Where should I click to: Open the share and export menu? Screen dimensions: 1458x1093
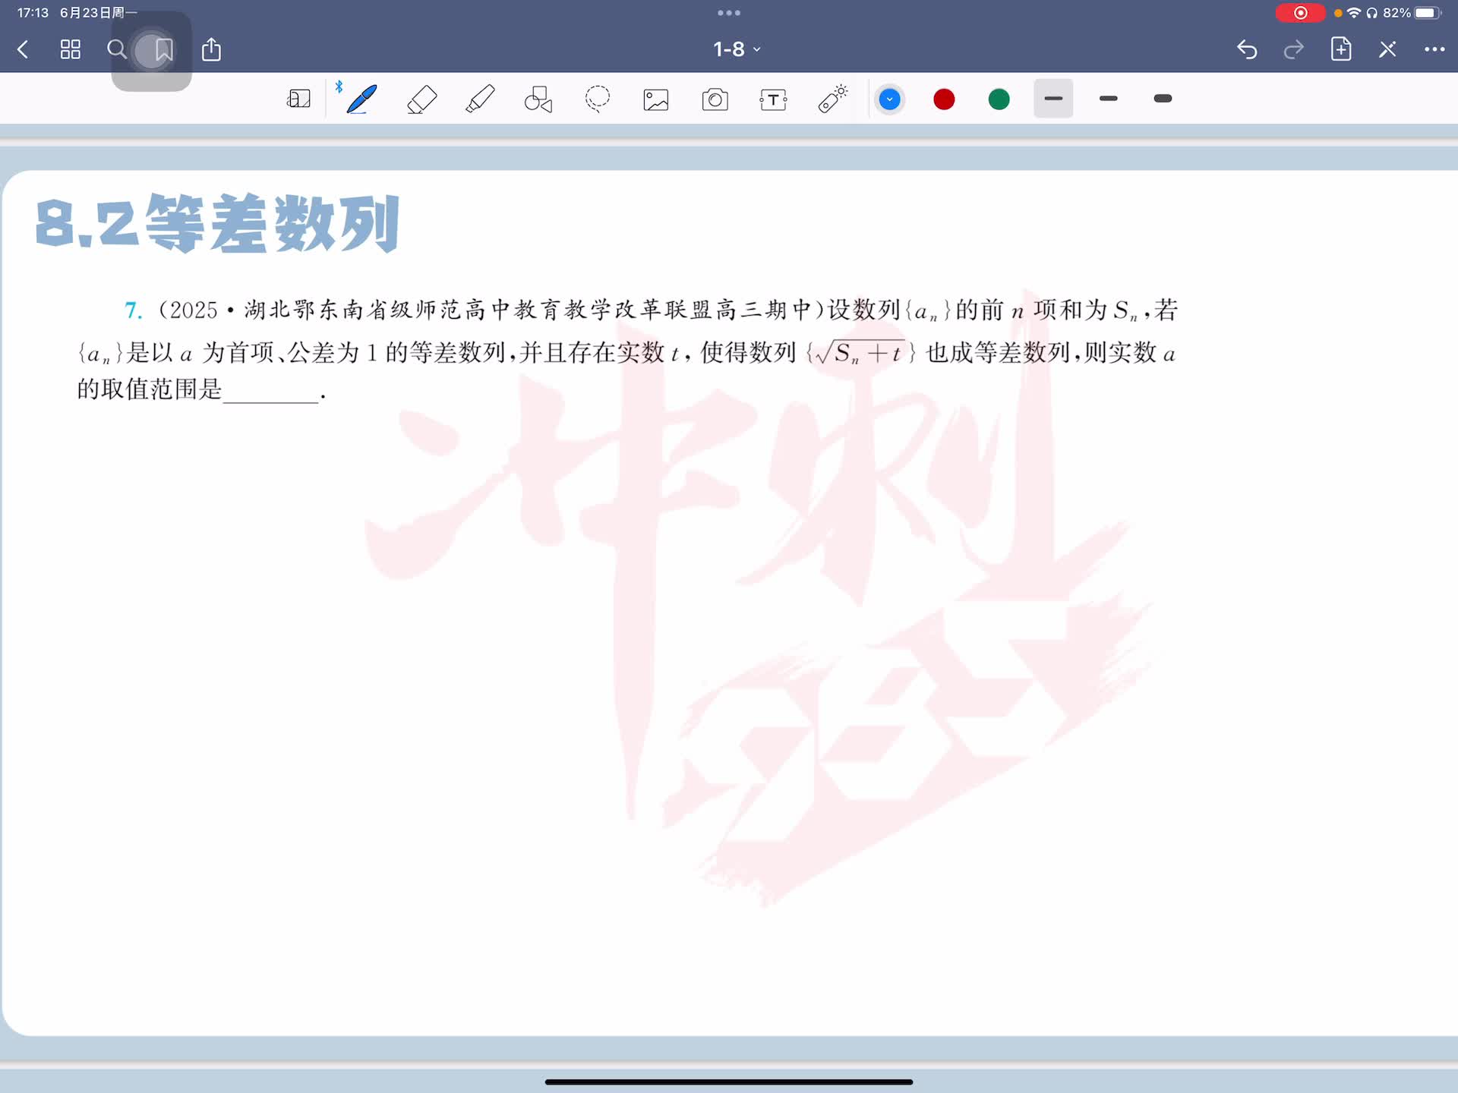click(x=211, y=50)
